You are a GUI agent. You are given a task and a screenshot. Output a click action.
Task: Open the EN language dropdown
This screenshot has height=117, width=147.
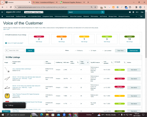coord(137,12)
